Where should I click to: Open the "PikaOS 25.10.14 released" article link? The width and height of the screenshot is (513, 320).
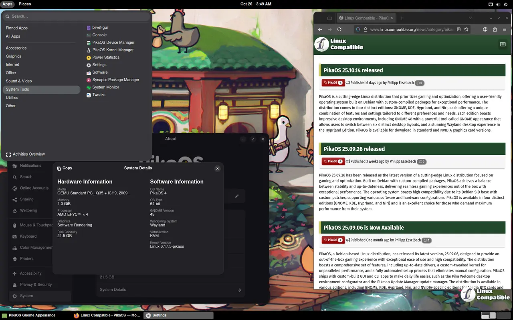click(353, 70)
